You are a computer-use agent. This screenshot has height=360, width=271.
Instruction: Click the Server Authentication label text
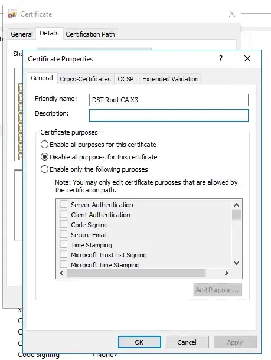[102, 205]
